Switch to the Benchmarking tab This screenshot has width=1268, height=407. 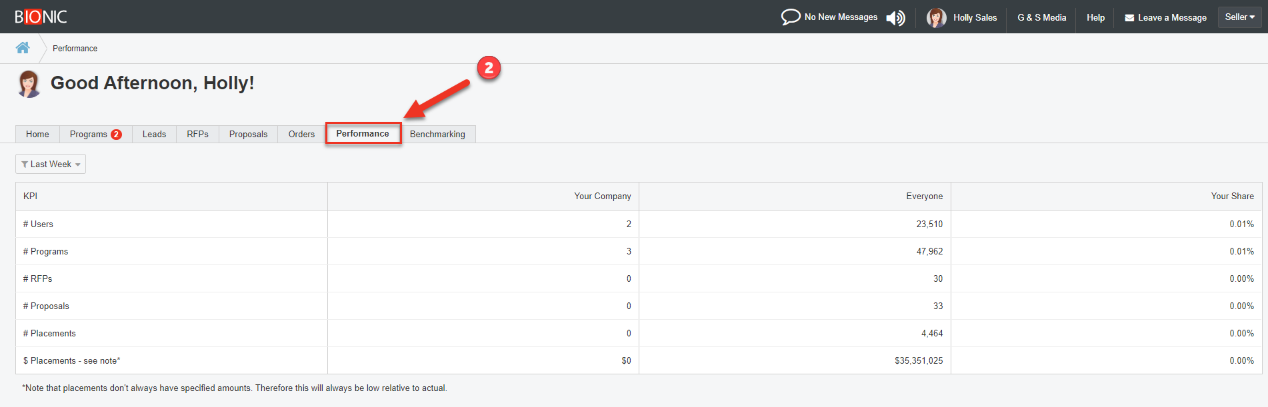[x=437, y=135]
